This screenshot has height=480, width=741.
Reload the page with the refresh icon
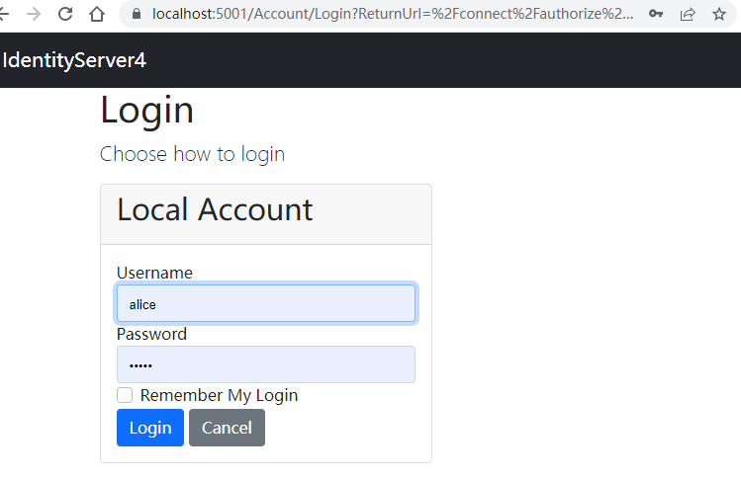(x=65, y=14)
